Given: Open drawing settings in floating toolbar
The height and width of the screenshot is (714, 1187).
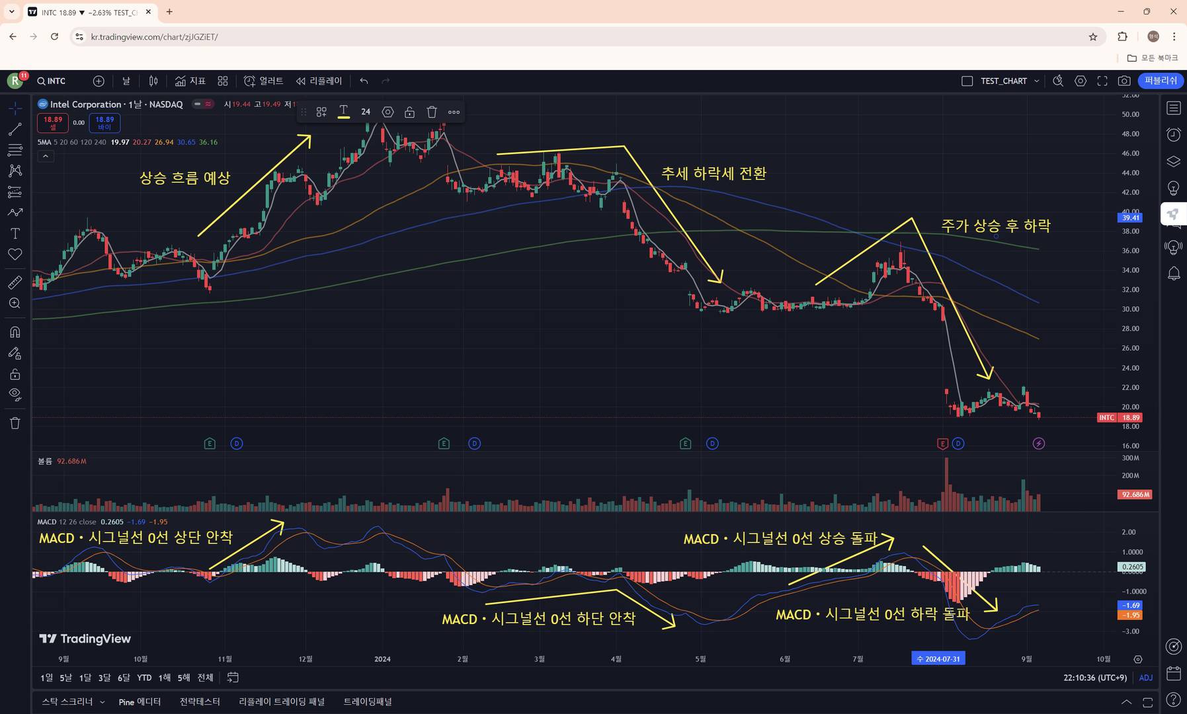Looking at the screenshot, I should (388, 112).
